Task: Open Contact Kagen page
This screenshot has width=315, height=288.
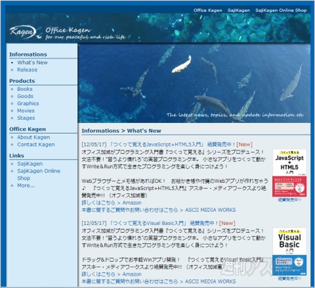Action: pyautogui.click(x=36, y=145)
